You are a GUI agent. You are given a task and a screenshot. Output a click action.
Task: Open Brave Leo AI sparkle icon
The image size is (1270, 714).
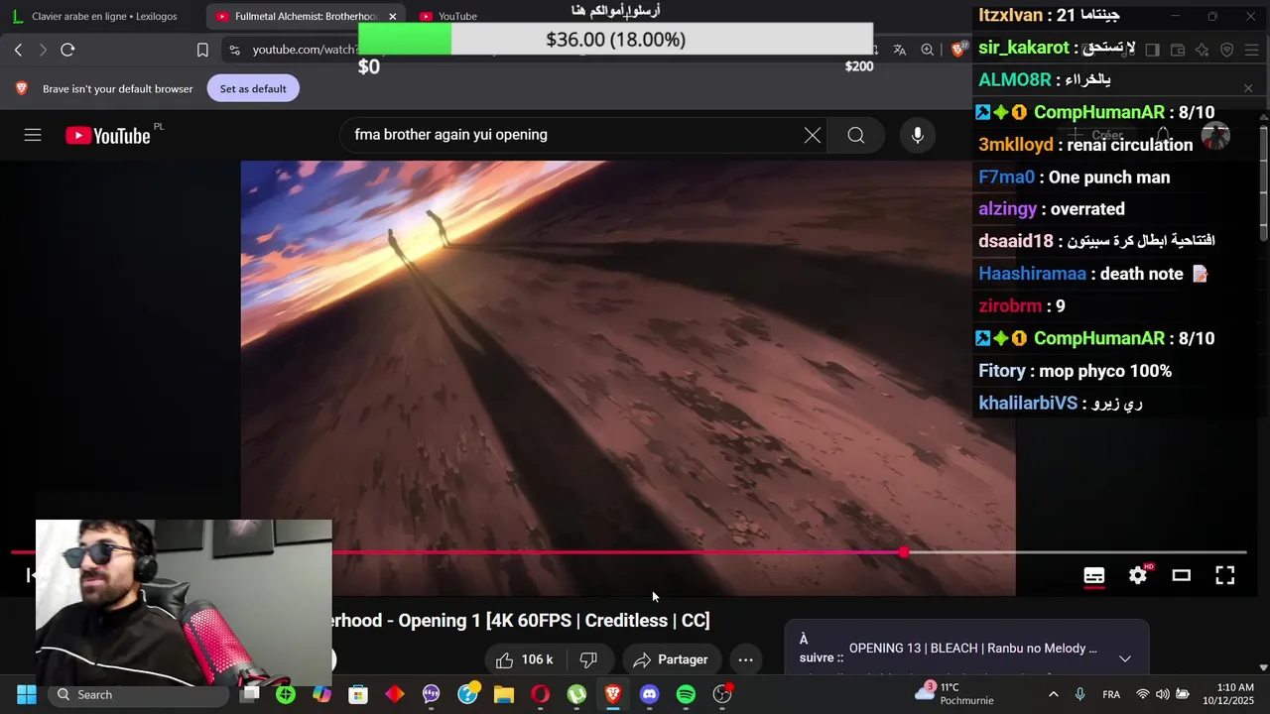point(1202,50)
